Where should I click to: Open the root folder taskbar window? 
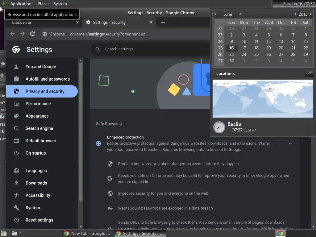(36, 233)
